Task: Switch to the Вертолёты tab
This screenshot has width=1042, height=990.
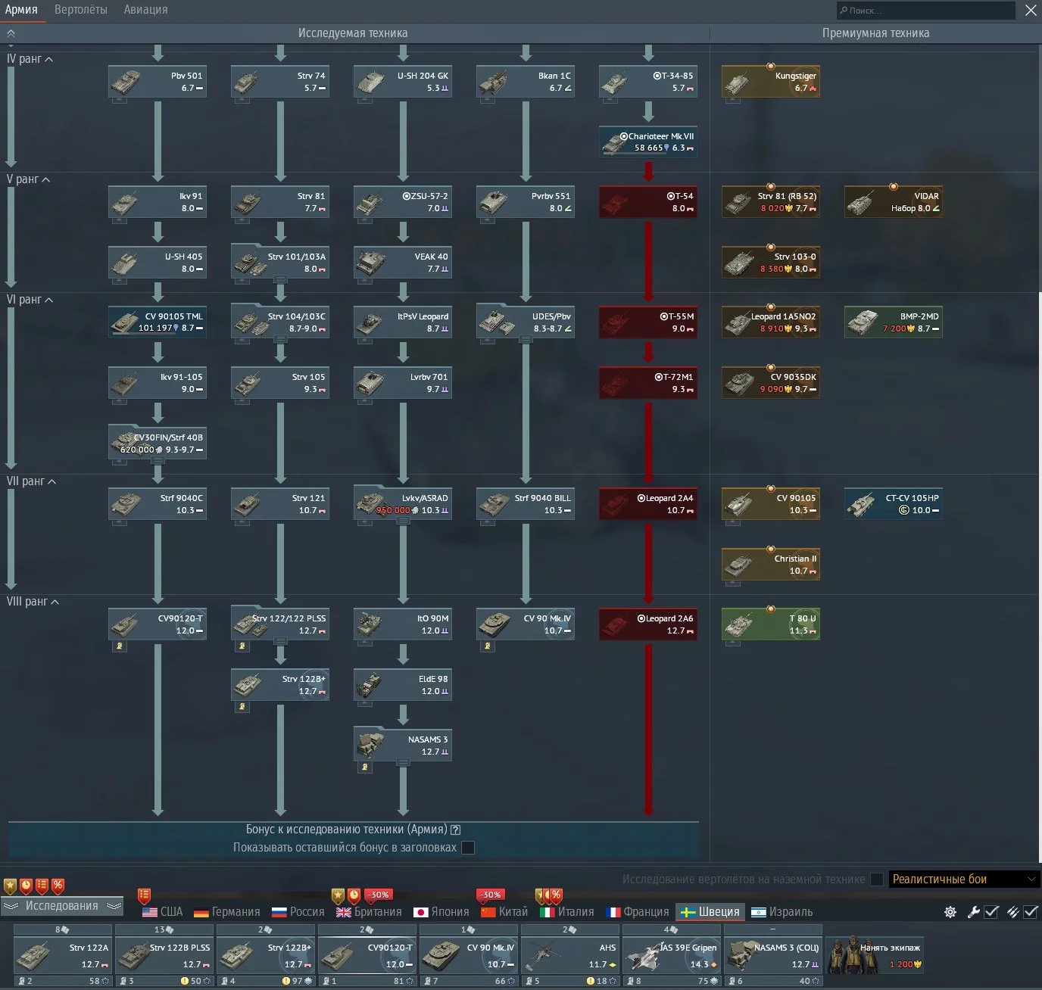Action: click(x=81, y=10)
